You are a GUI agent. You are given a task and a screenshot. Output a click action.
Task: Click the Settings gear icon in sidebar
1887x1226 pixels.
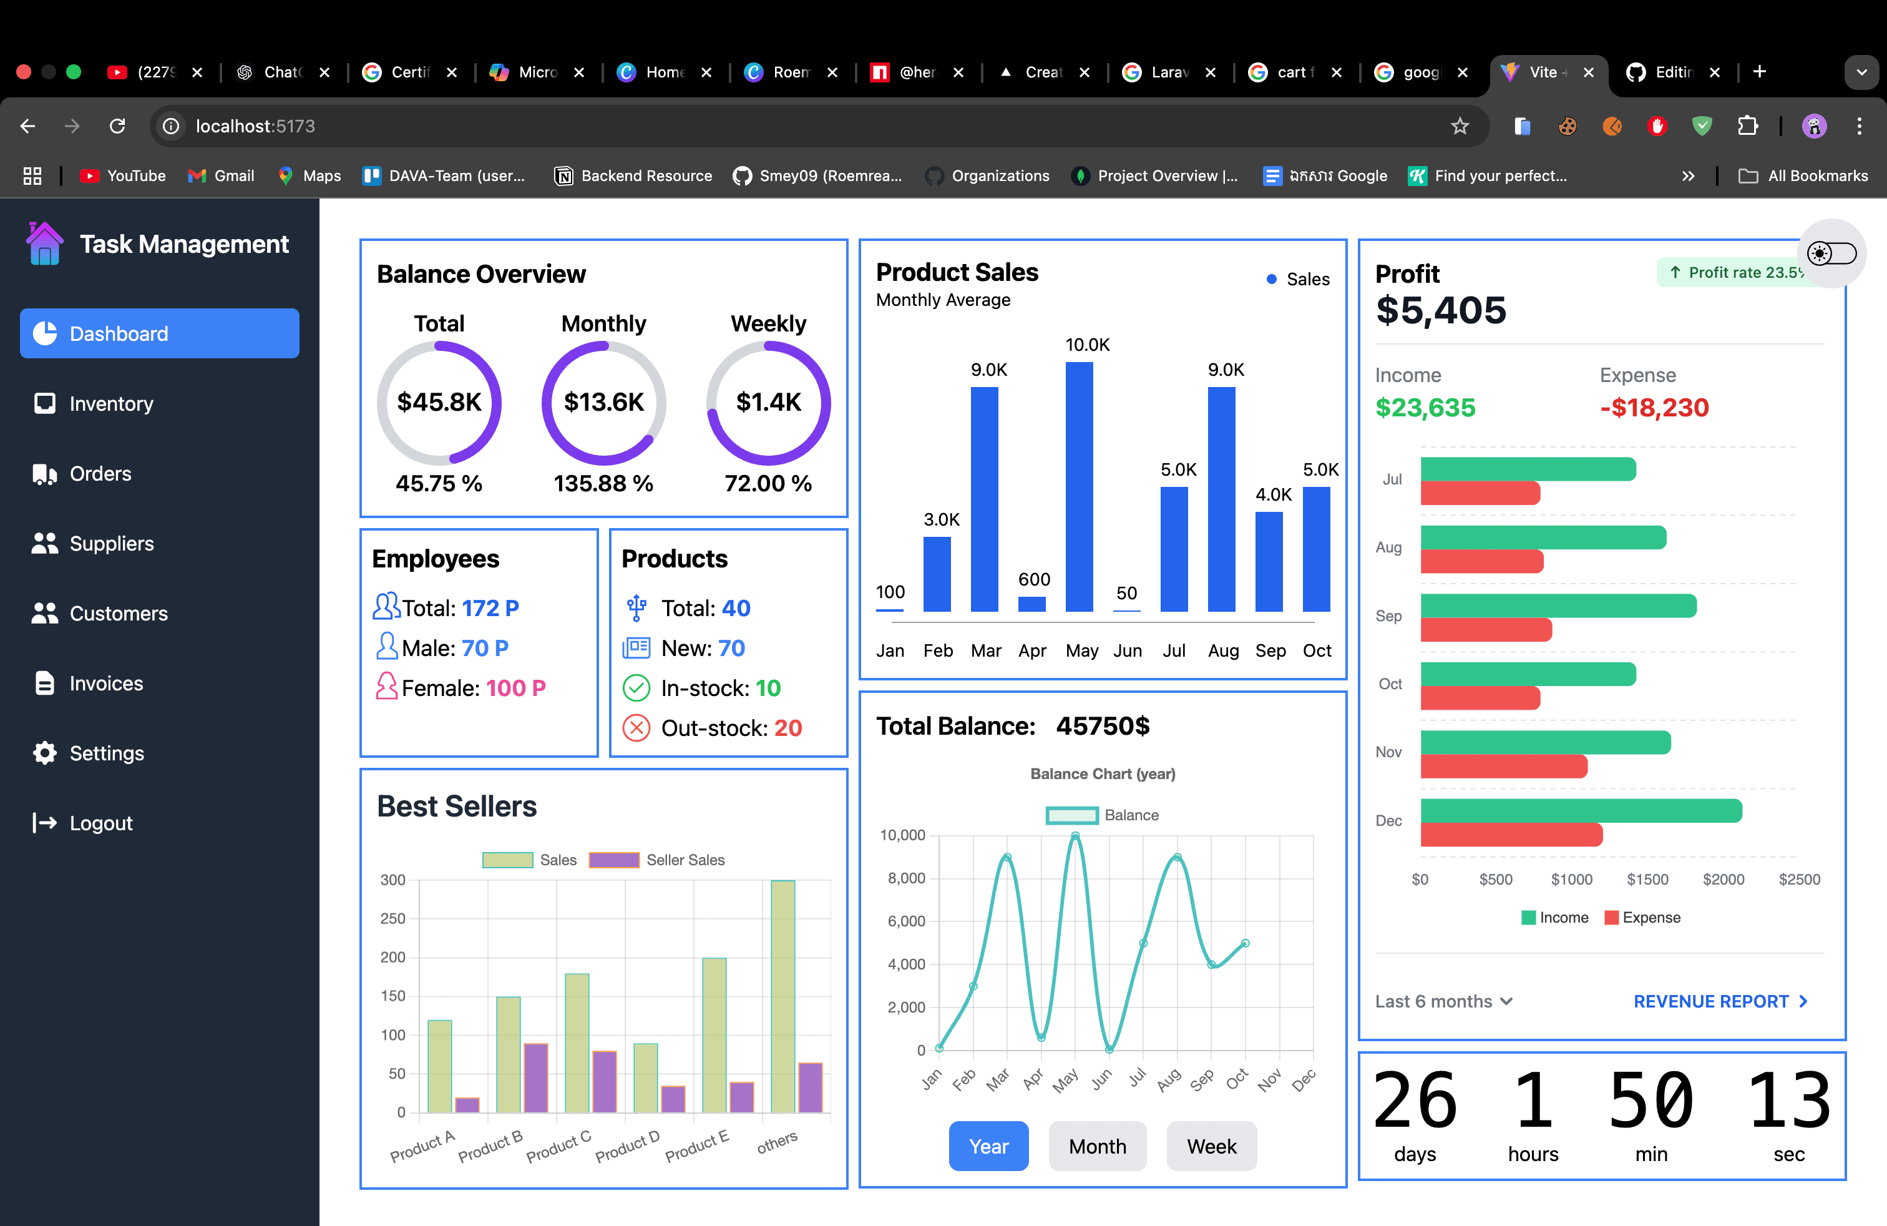pos(44,753)
